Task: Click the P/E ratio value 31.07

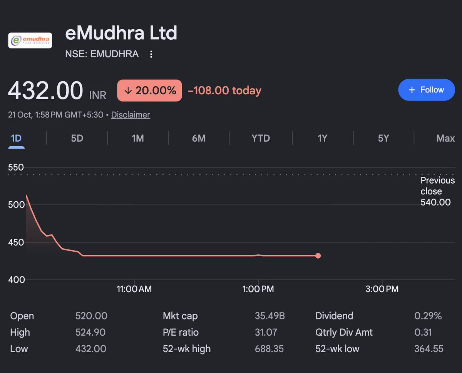Action: point(266,332)
